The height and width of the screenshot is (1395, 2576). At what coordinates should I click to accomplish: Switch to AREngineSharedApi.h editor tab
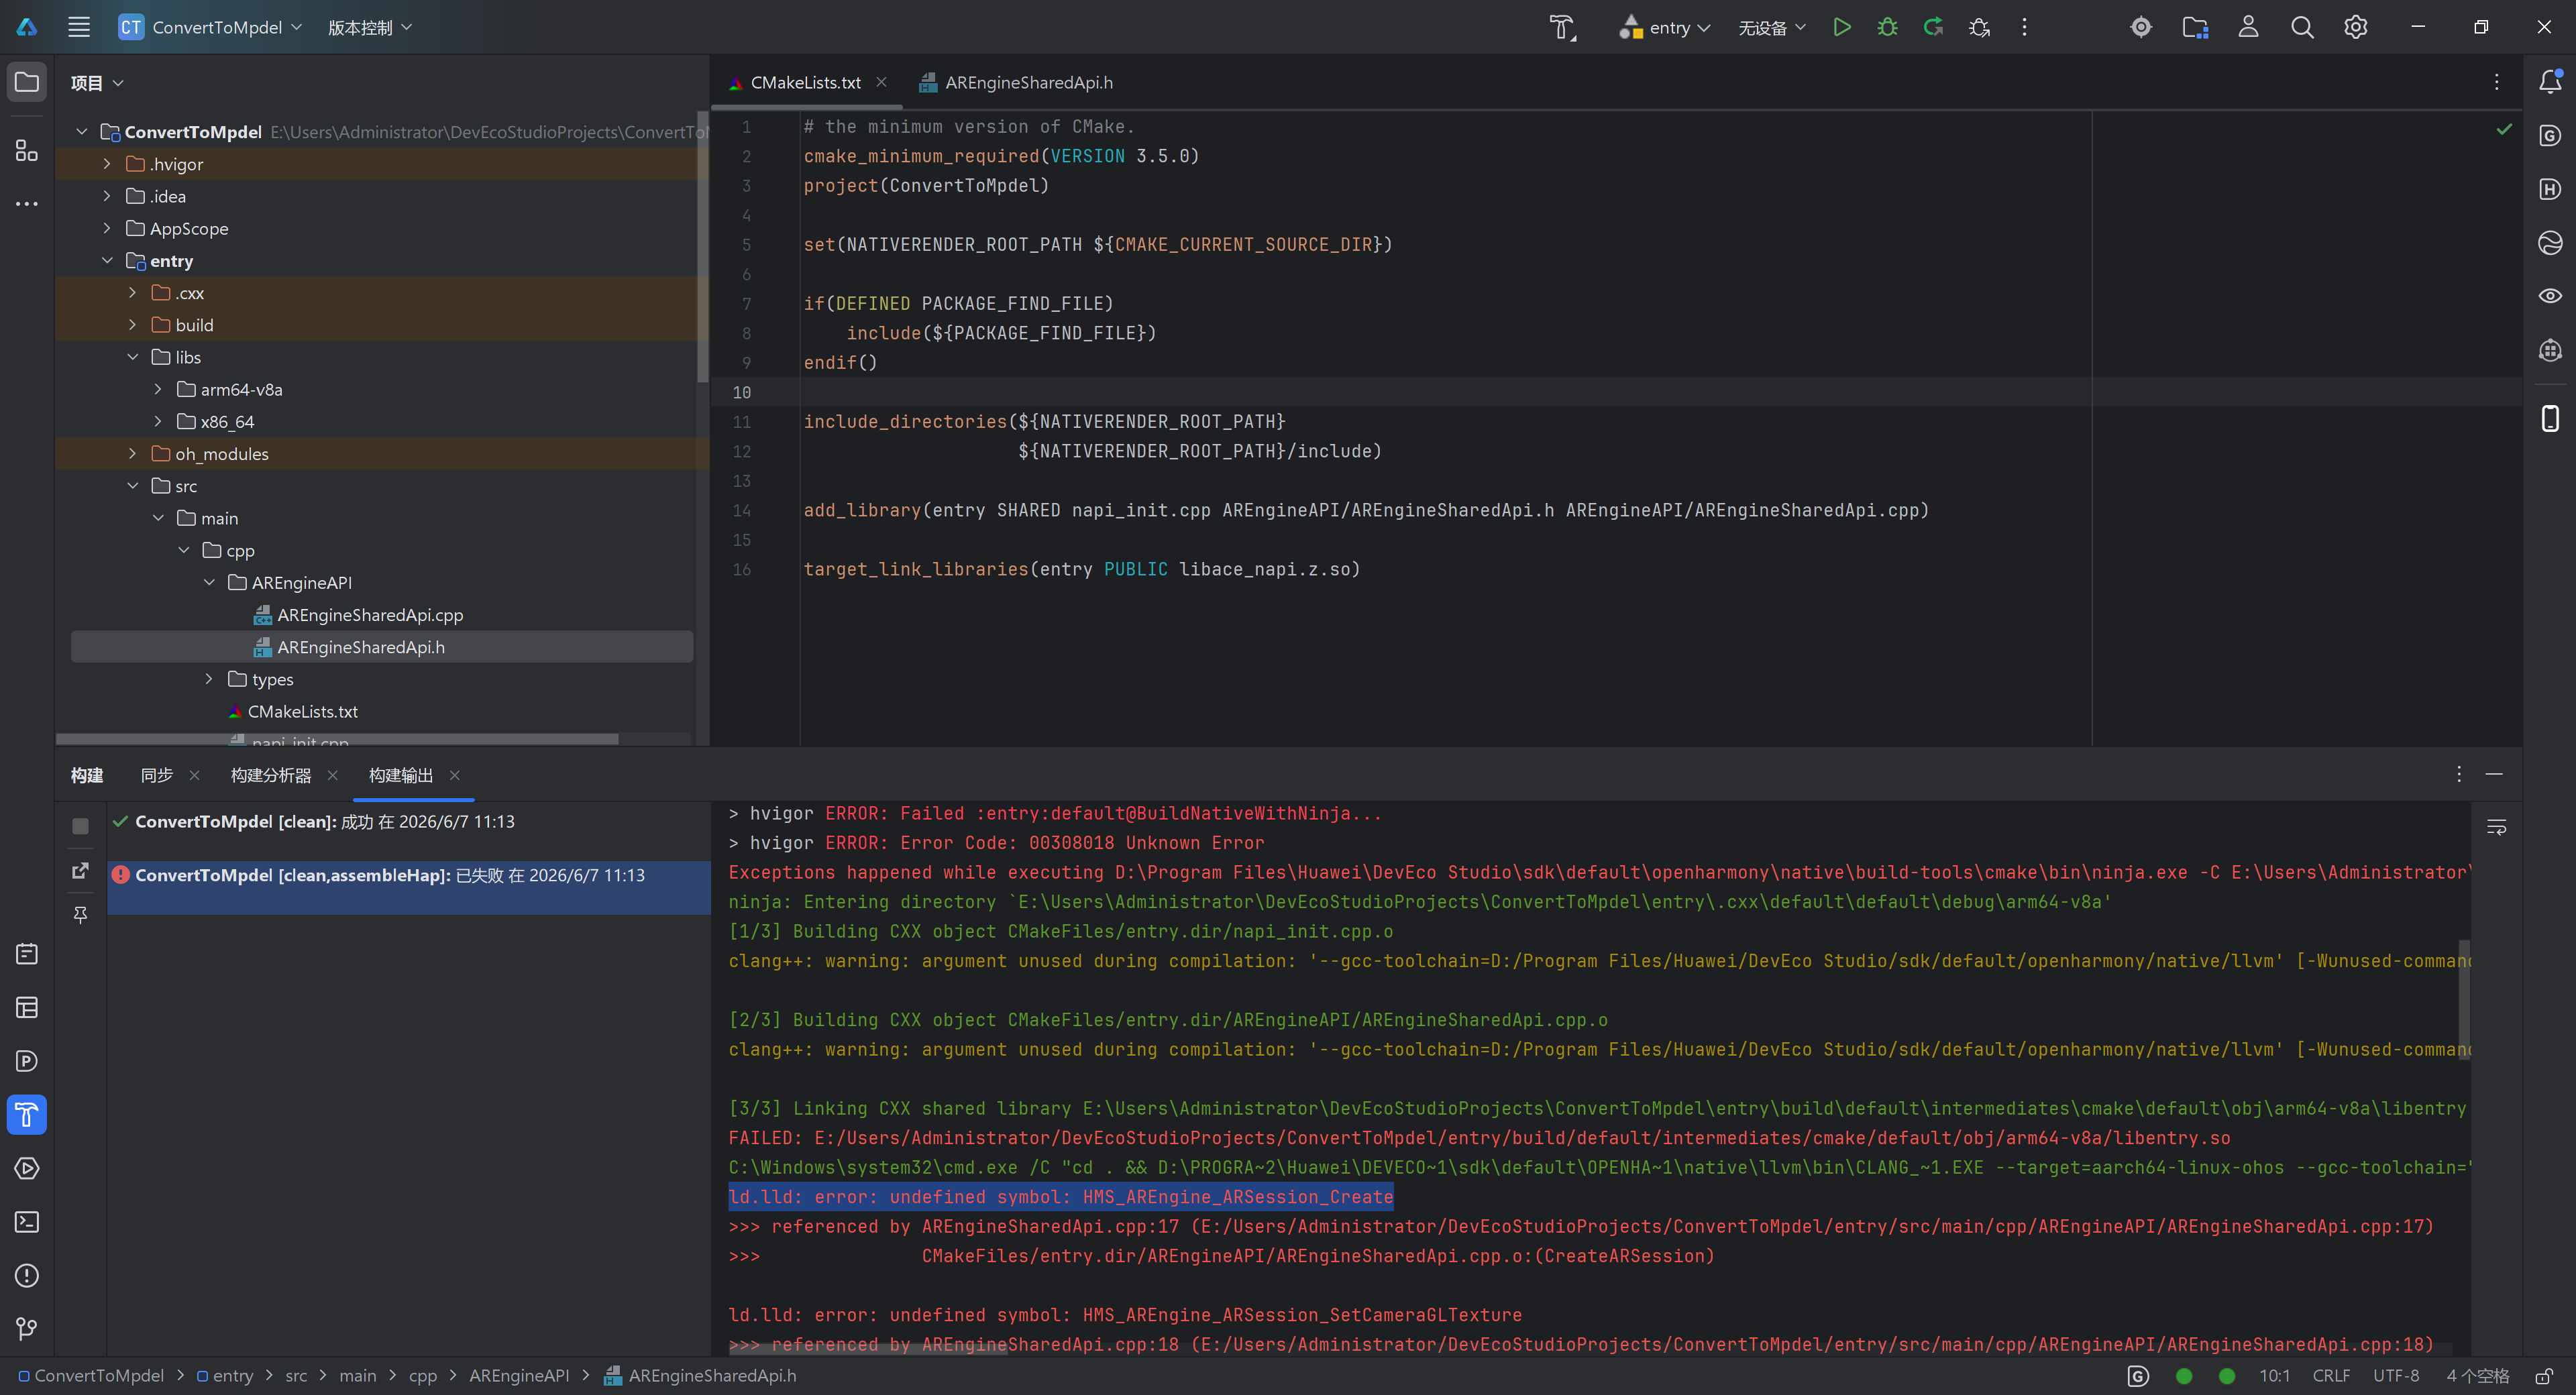point(1016,83)
